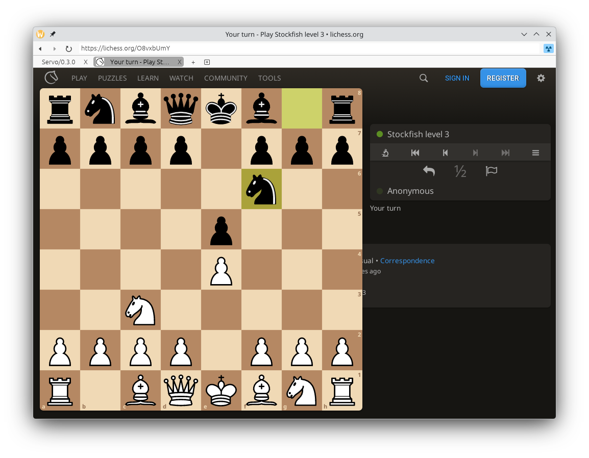The width and height of the screenshot is (589, 458).
Task: Click the Correspondence link
Action: [407, 261]
